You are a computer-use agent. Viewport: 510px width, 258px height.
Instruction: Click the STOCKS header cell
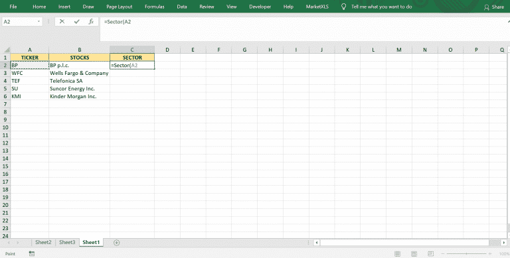coord(80,58)
